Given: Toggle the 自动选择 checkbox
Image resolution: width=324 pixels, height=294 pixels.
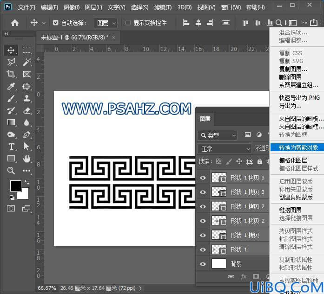Looking at the screenshot, I should tap(55, 23).
